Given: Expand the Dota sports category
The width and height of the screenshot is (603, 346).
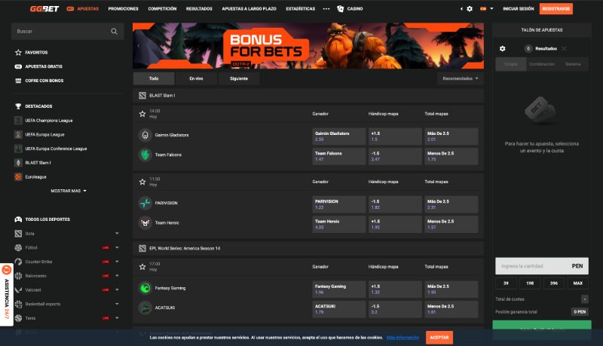Looking at the screenshot, I should pos(117,234).
